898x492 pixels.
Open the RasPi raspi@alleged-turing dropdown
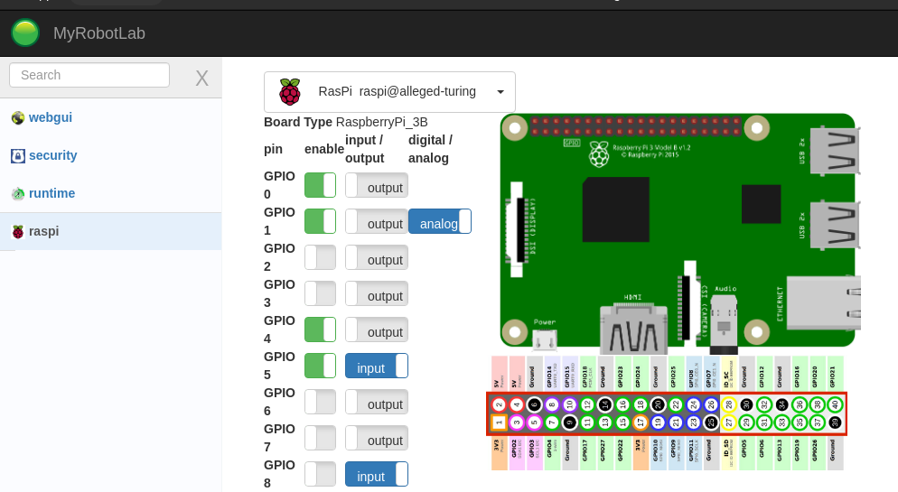(389, 92)
